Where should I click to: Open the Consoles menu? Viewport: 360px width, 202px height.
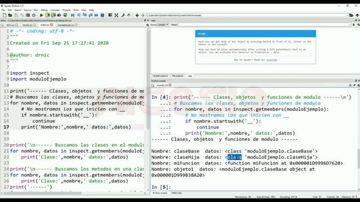55,10
